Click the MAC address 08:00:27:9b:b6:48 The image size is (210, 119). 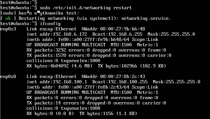point(122,29)
